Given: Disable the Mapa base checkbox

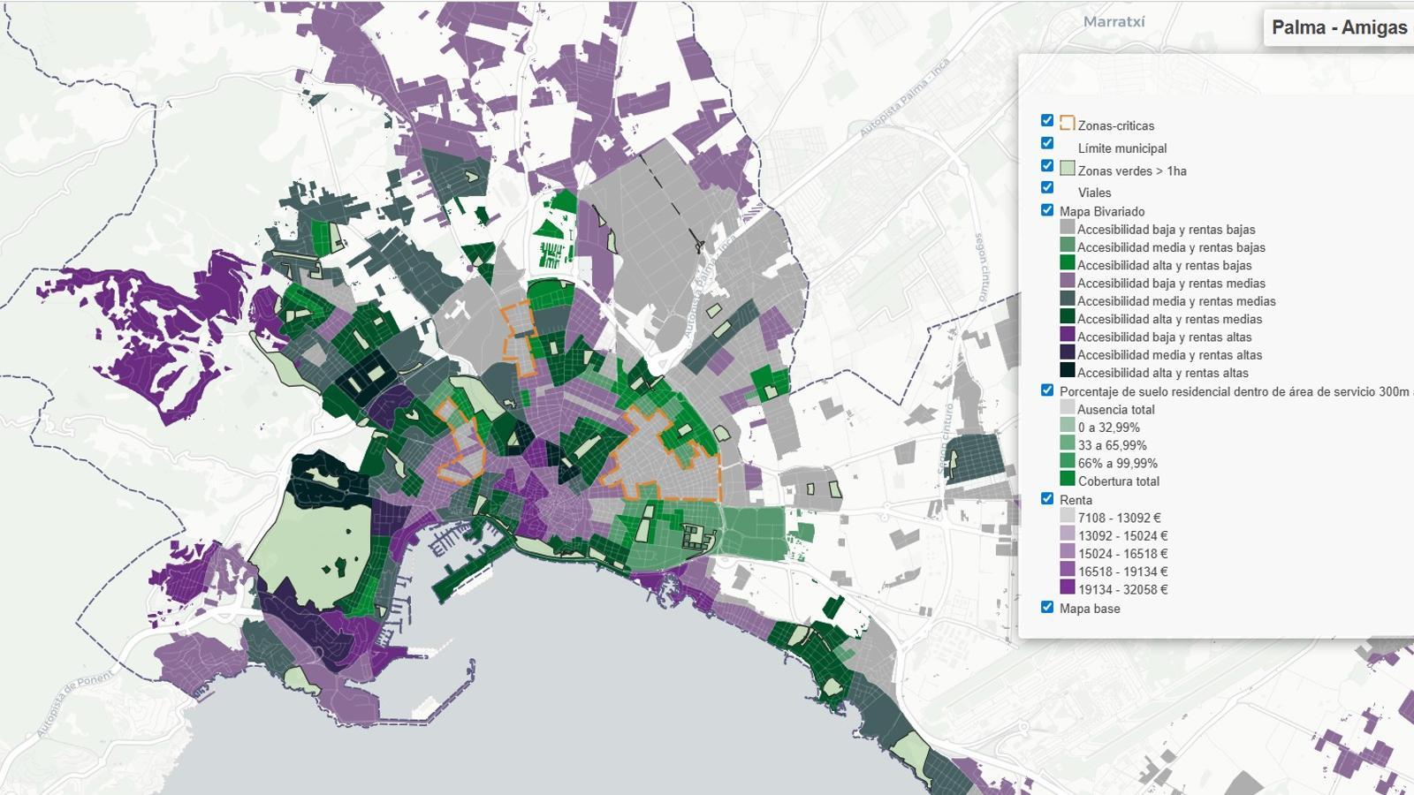Looking at the screenshot, I should (1047, 608).
